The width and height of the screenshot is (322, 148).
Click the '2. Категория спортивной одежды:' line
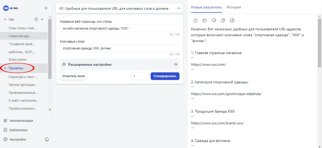tap(220, 82)
